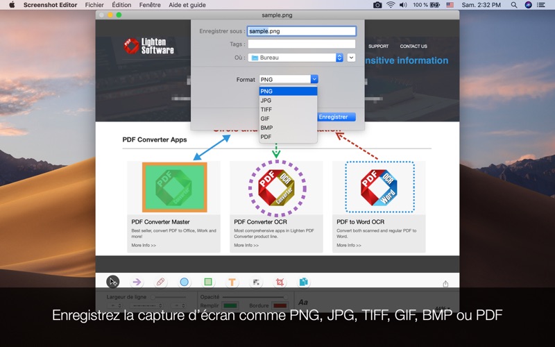This screenshot has height=347, width=555.
Task: Choose GIF in the format list
Action: pyautogui.click(x=288, y=119)
